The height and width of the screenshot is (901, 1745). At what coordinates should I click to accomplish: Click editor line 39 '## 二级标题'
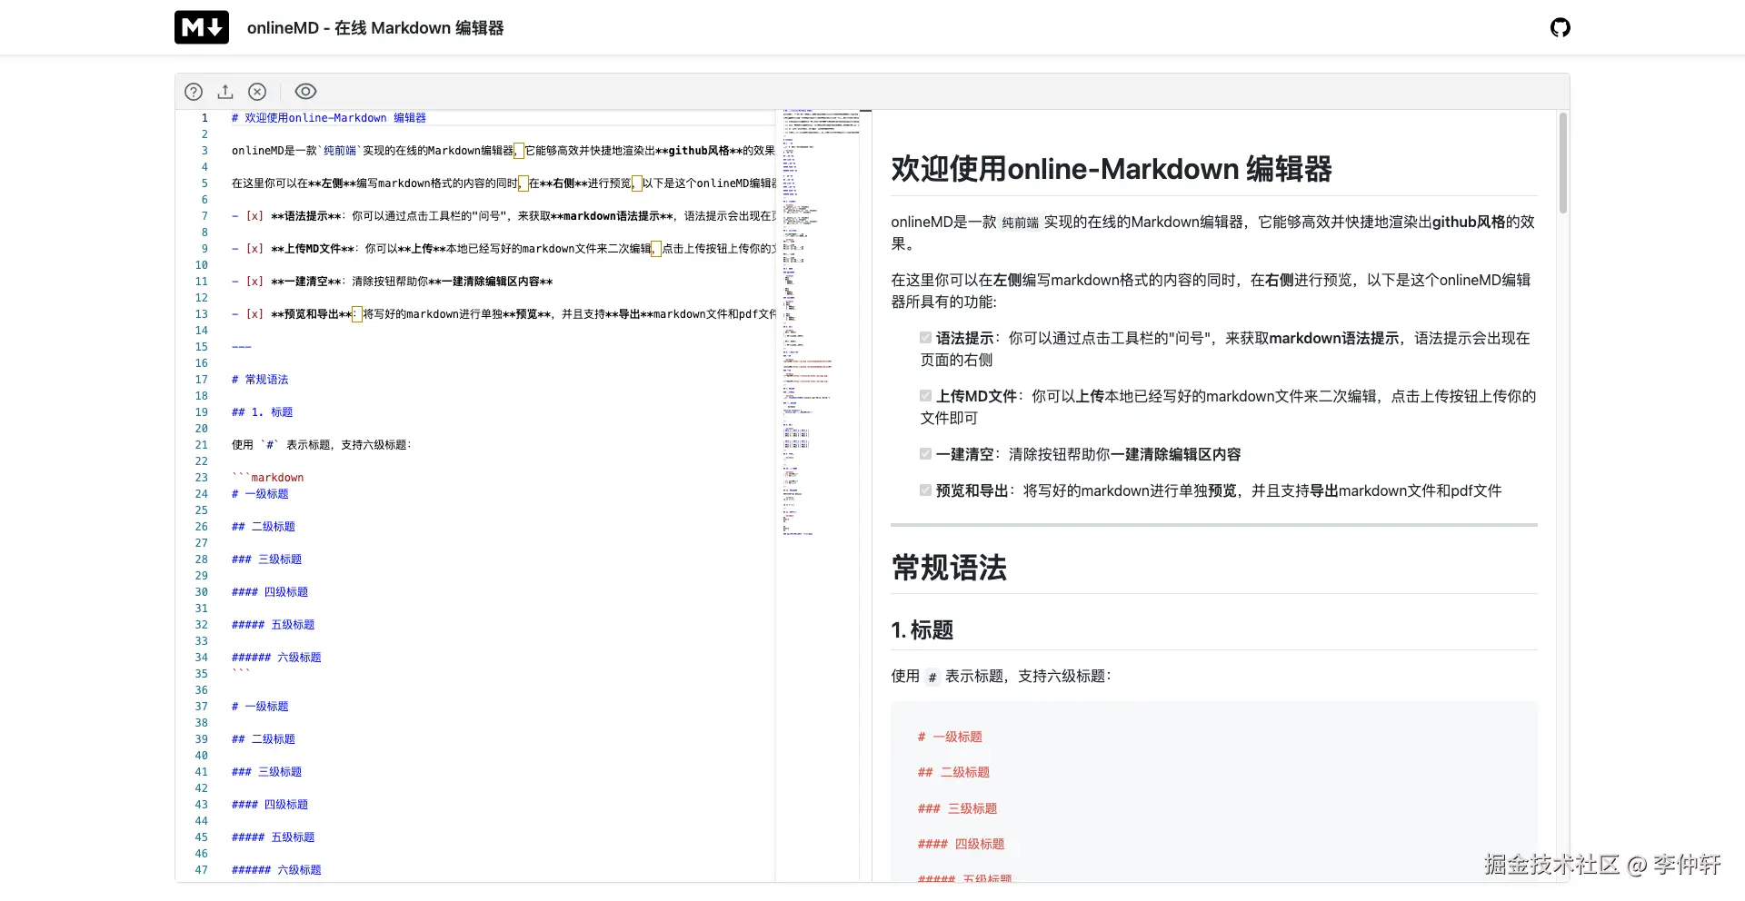(x=264, y=739)
